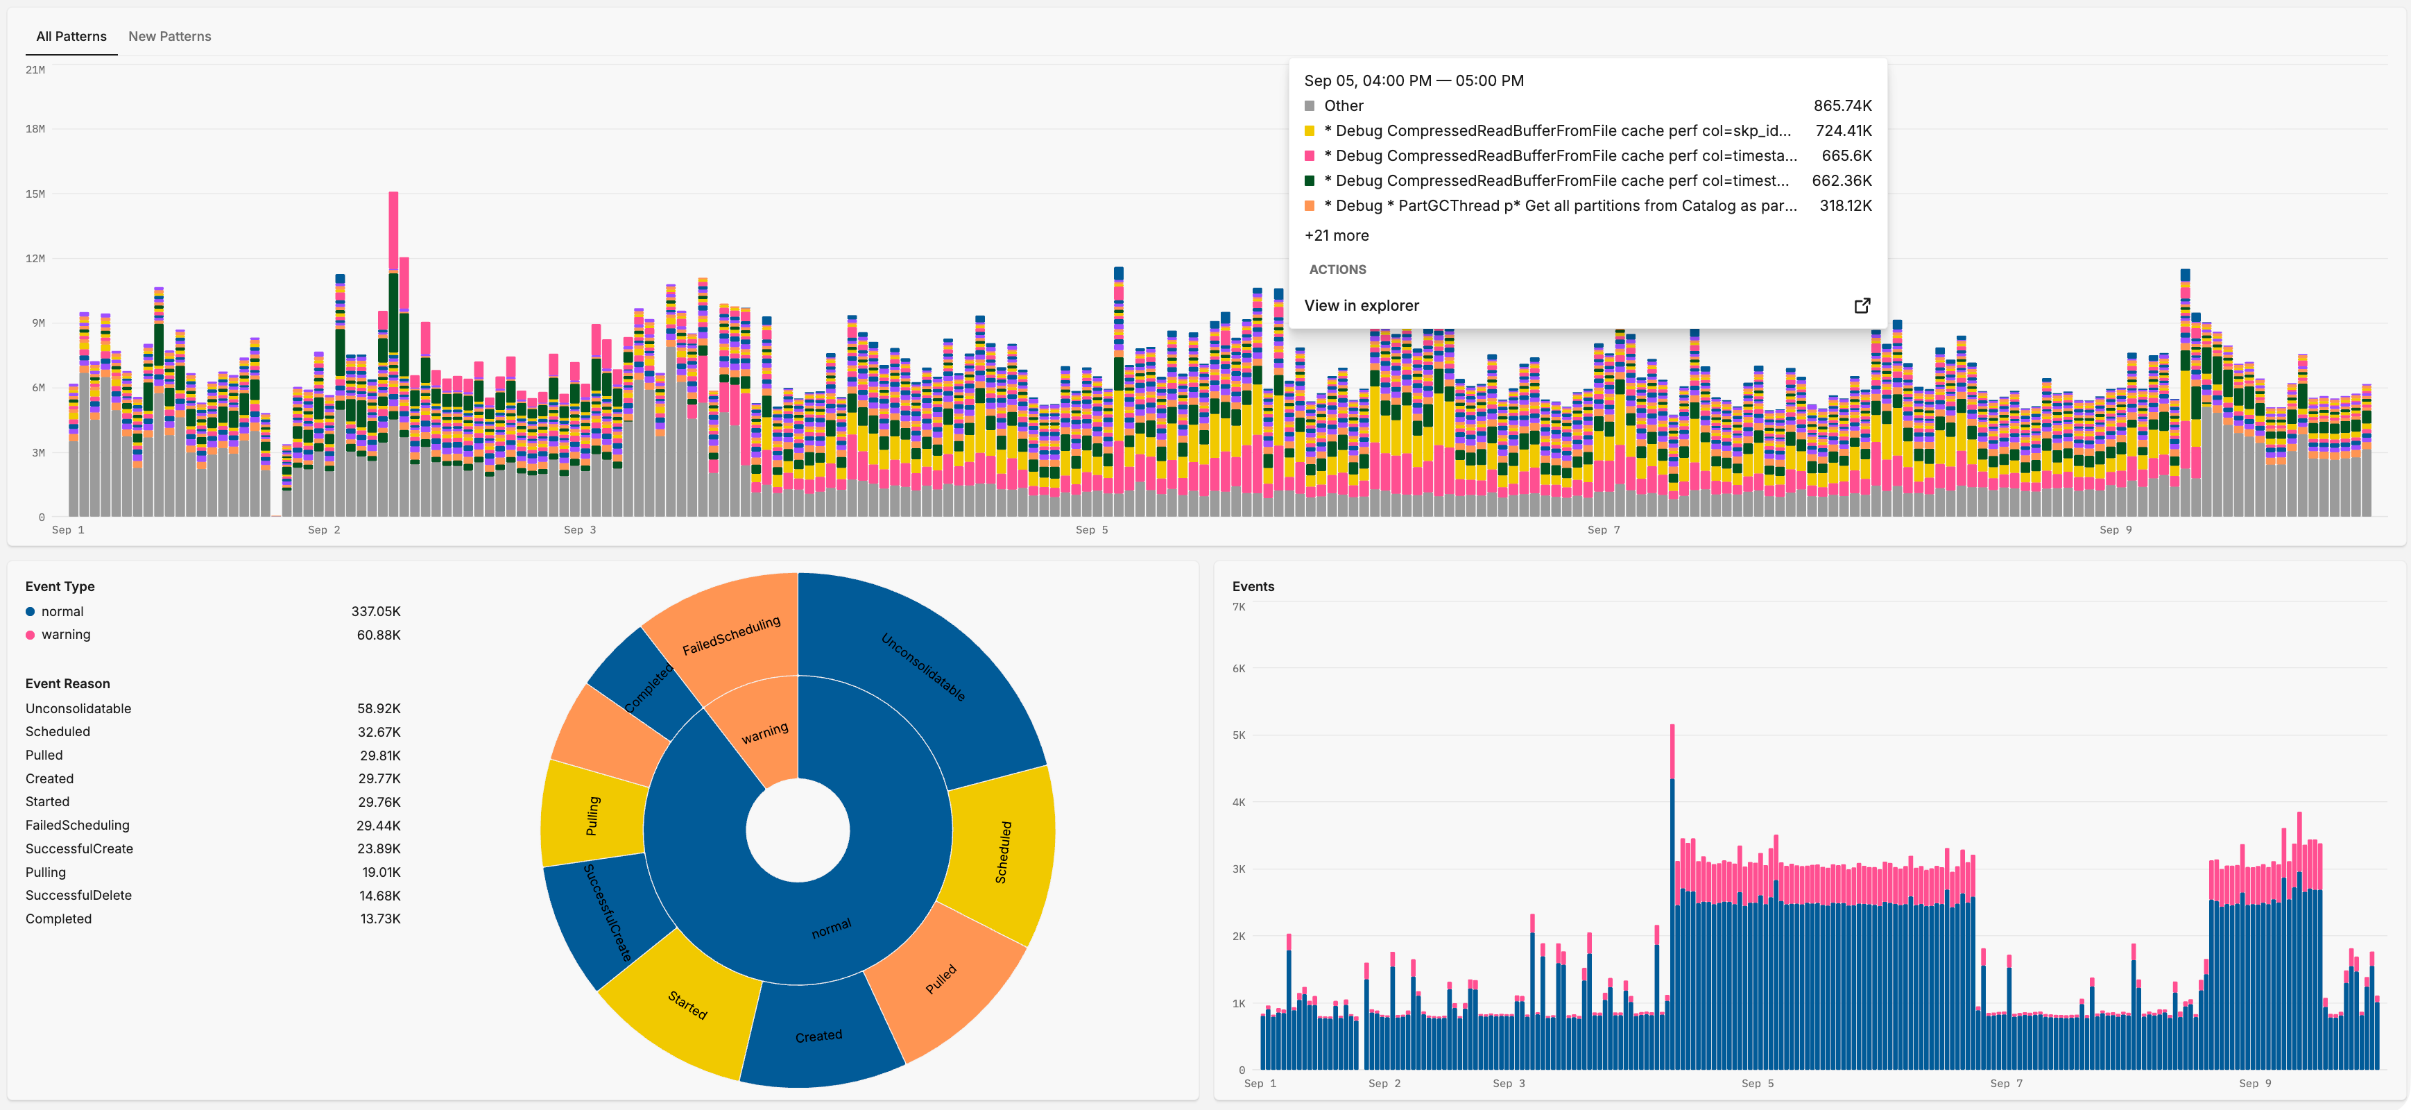The height and width of the screenshot is (1110, 2411).
Task: Select the Started row in Event Reason list
Action: pyautogui.click(x=212, y=802)
